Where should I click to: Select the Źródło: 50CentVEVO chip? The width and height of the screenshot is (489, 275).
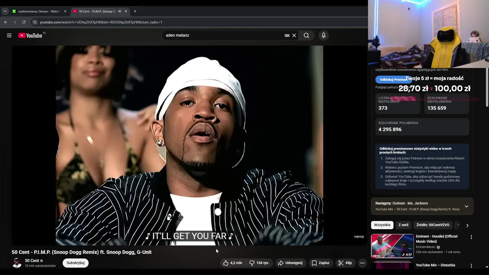[x=433, y=225]
